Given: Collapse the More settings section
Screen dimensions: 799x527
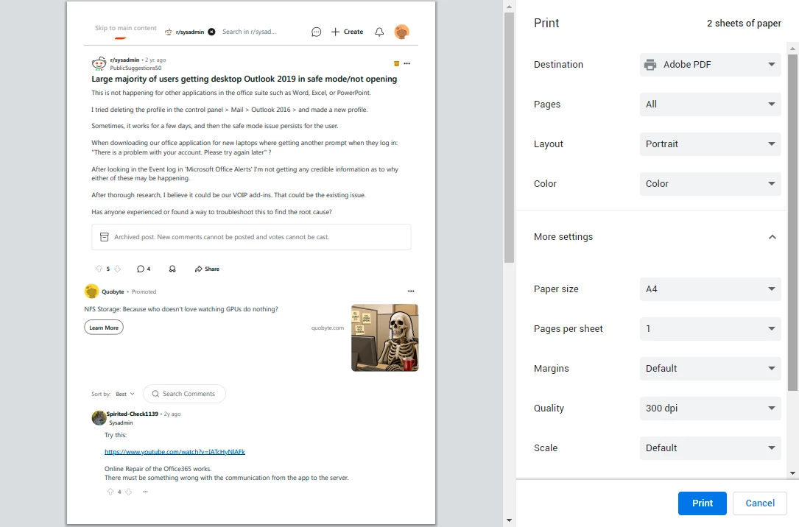Looking at the screenshot, I should point(772,237).
